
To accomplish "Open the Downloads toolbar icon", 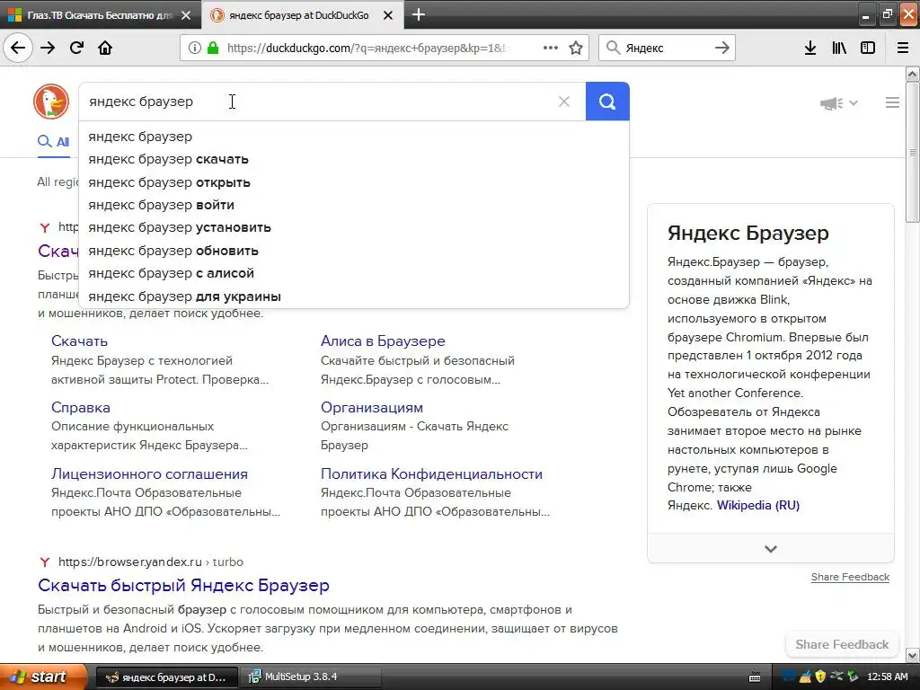I will (810, 48).
